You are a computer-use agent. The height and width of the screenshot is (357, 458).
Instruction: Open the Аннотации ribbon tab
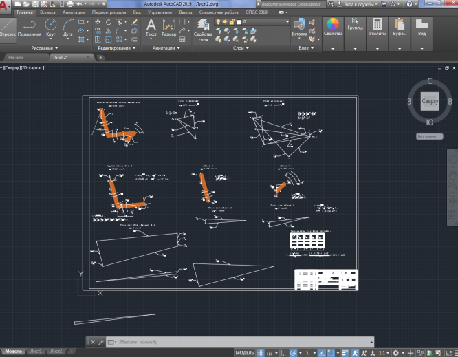point(74,12)
